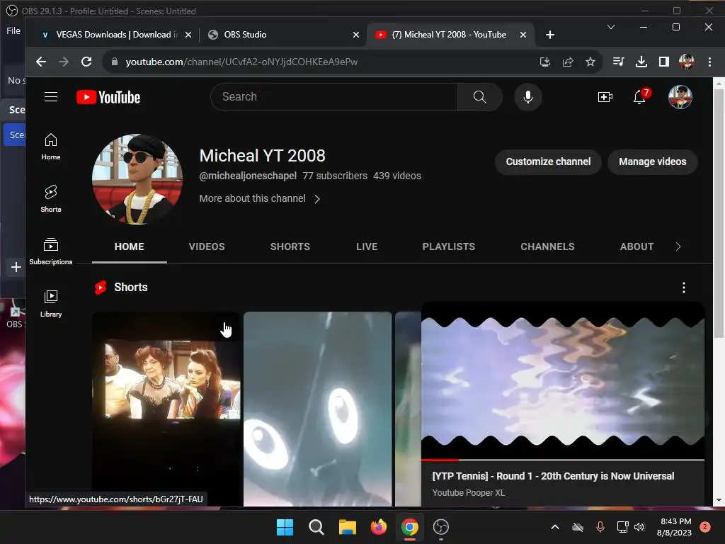
Task: Open the YouTube hamburger guide menu
Action: tap(51, 96)
